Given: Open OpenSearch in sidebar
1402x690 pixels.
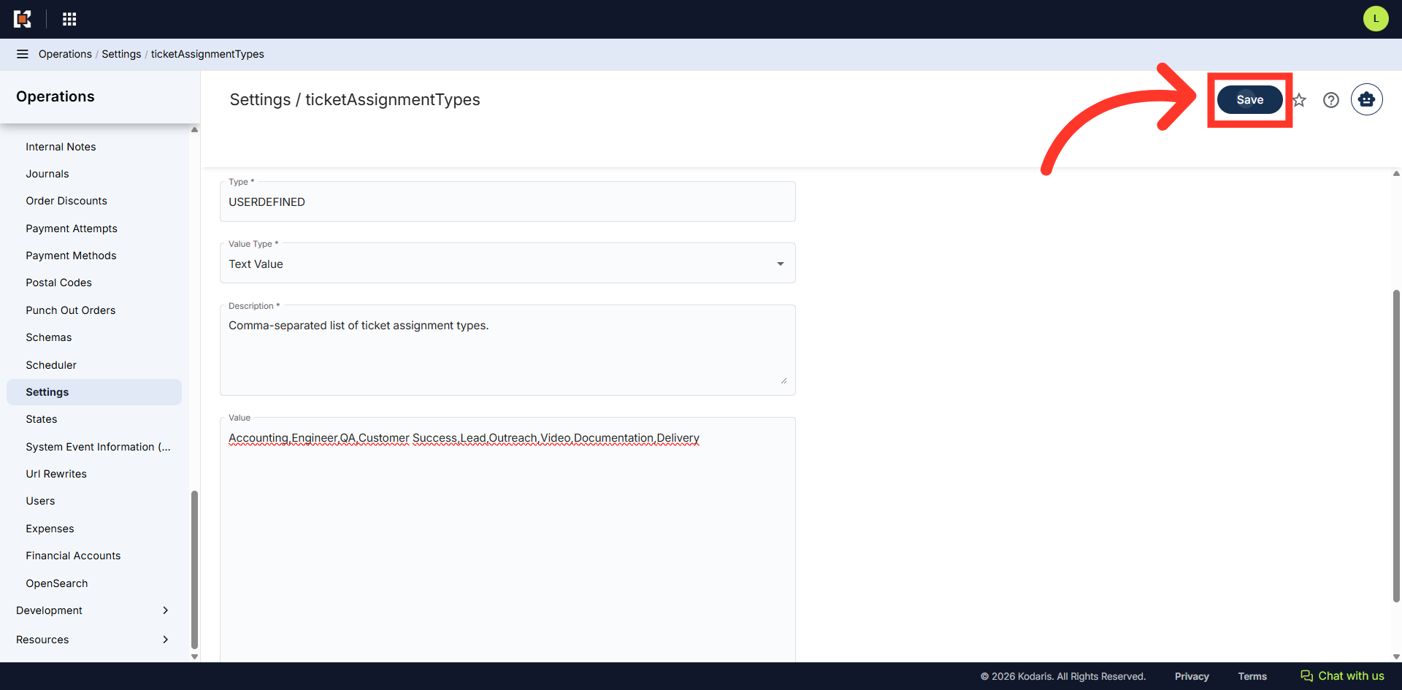Looking at the screenshot, I should [x=57, y=583].
